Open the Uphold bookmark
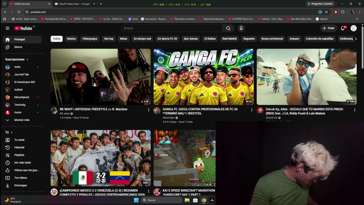The height and width of the screenshot is (205, 364). [x=322, y=19]
